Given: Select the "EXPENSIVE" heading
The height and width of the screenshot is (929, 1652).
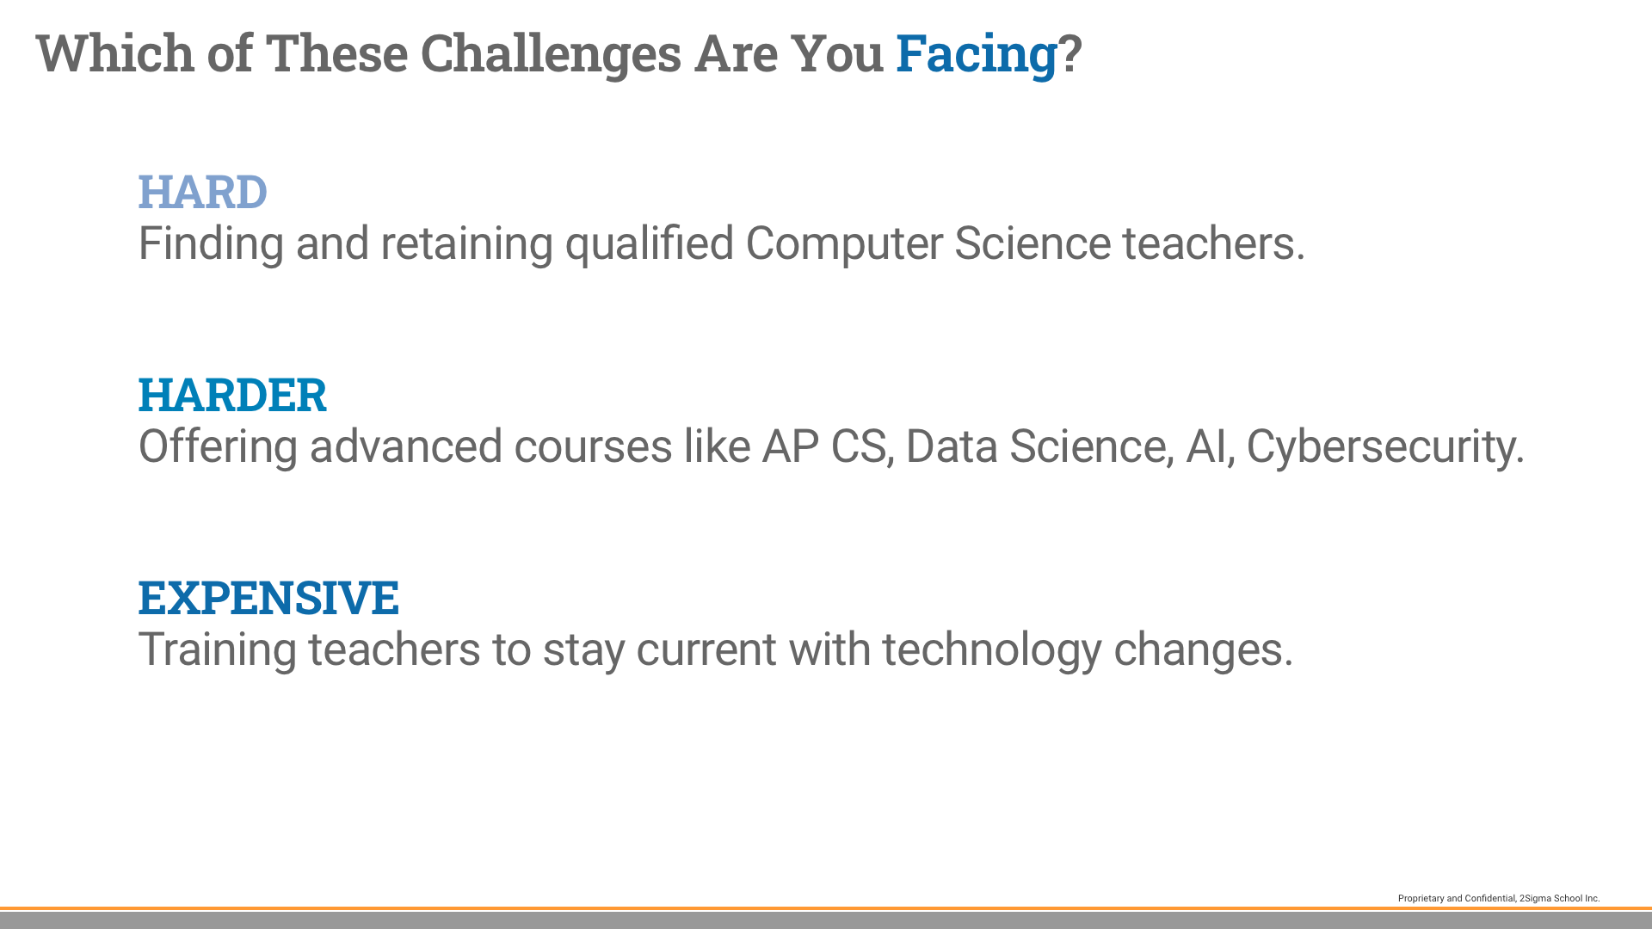Looking at the screenshot, I should pyautogui.click(x=268, y=598).
